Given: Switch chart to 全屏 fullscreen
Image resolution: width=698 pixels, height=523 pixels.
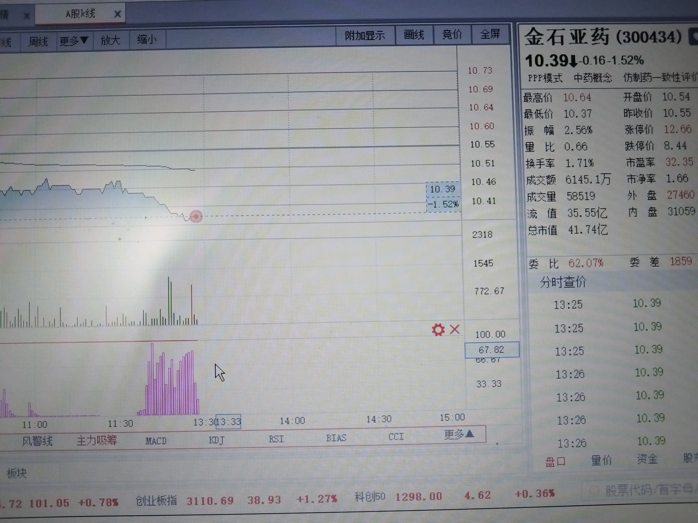Looking at the screenshot, I should click(x=490, y=34).
